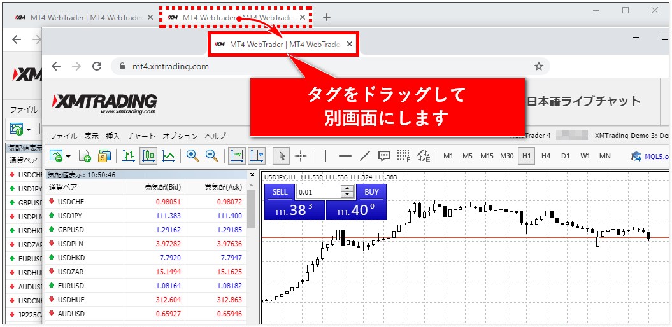Image resolution: width=672 pixels, height=327 pixels.
Task: Activate the arrow cursor mode
Action: point(282,156)
